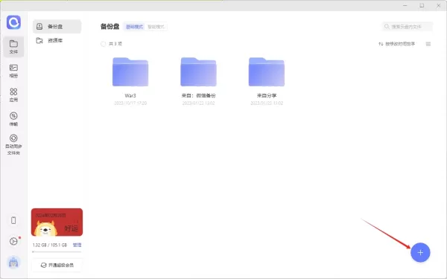Click the 备份盘 page heading
447x279 pixels.
click(110, 27)
